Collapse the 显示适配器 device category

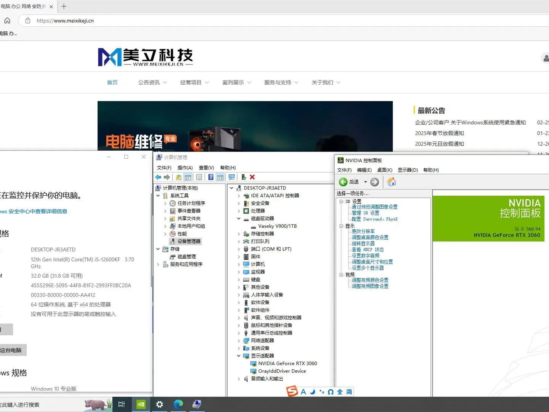[x=239, y=356]
